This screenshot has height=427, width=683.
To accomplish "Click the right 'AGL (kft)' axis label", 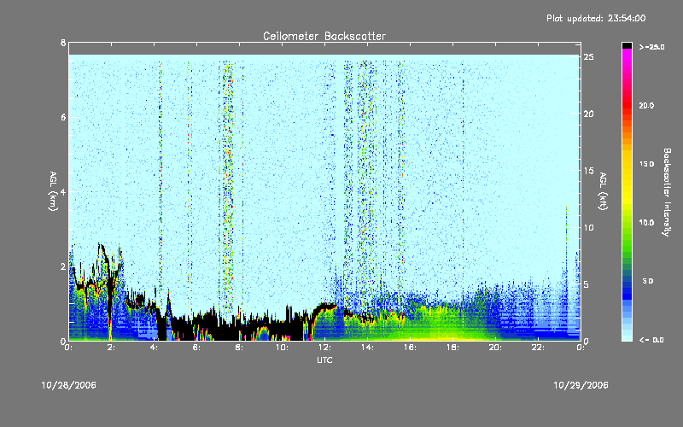I will (x=603, y=191).
